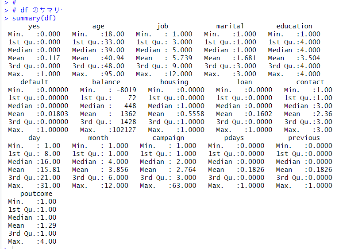Click the campaign mean value 2.764

(186, 170)
